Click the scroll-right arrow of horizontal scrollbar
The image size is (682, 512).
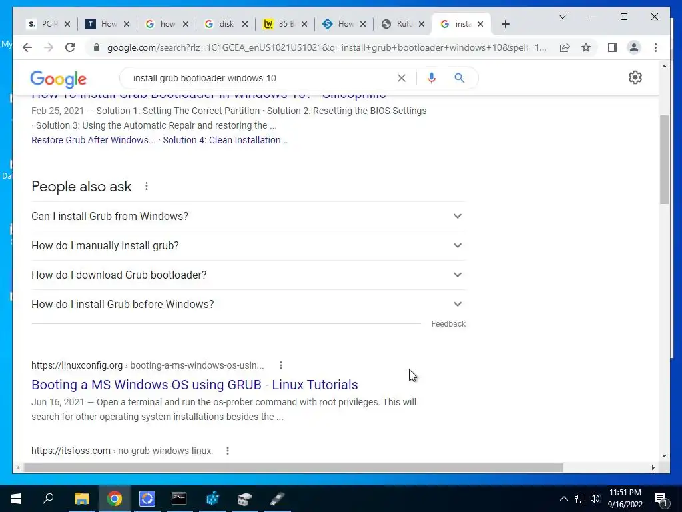pos(653,467)
